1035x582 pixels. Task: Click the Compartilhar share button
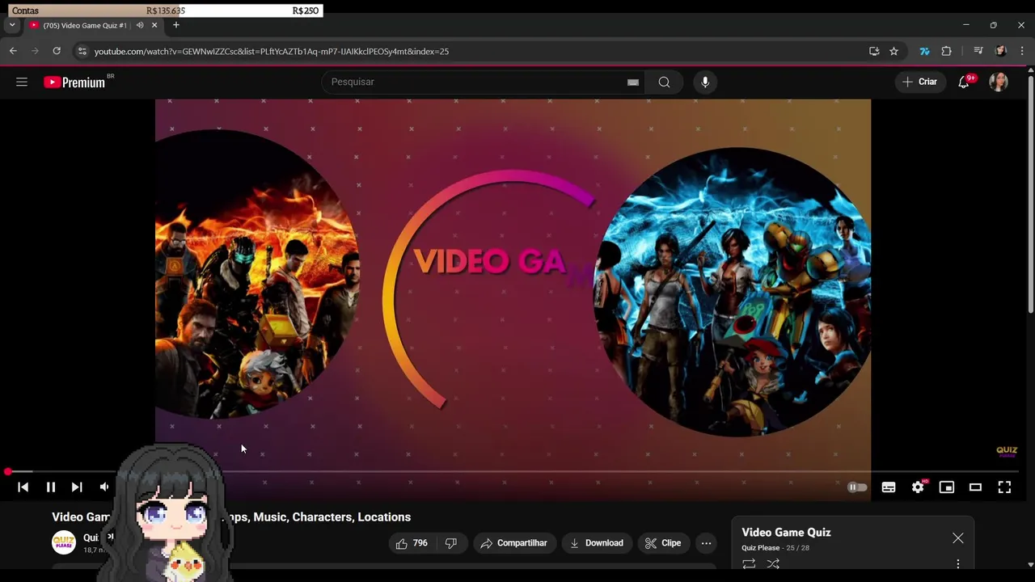point(514,543)
